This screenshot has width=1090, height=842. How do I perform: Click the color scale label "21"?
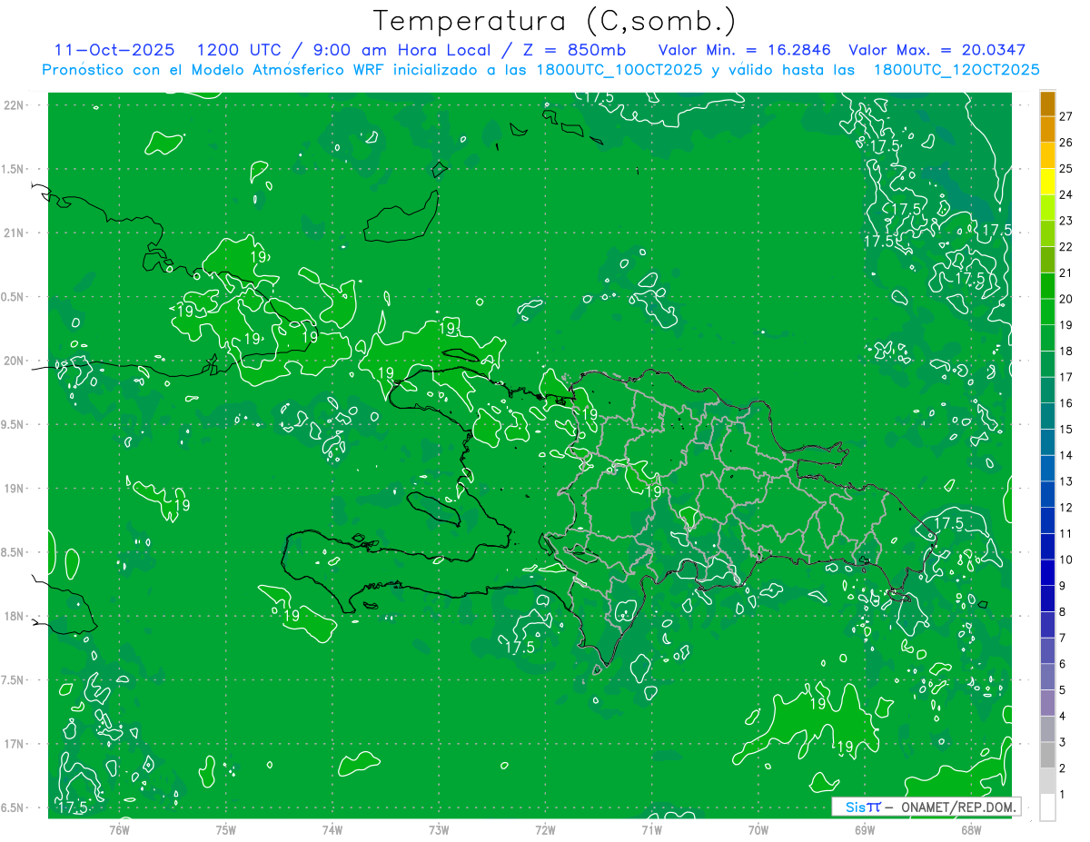pos(1066,273)
